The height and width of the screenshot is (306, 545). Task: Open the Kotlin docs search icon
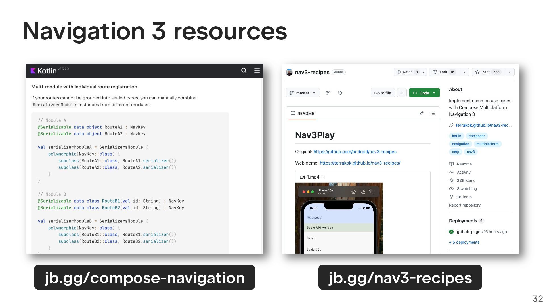(244, 71)
